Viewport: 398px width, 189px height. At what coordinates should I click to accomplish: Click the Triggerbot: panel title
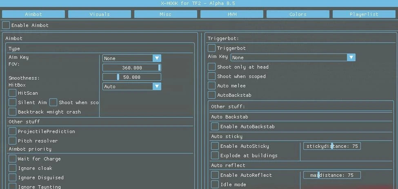(x=223, y=38)
